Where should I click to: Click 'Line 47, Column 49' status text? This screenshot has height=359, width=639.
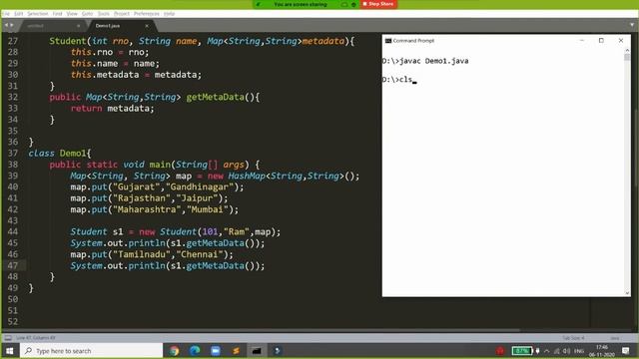(36, 338)
